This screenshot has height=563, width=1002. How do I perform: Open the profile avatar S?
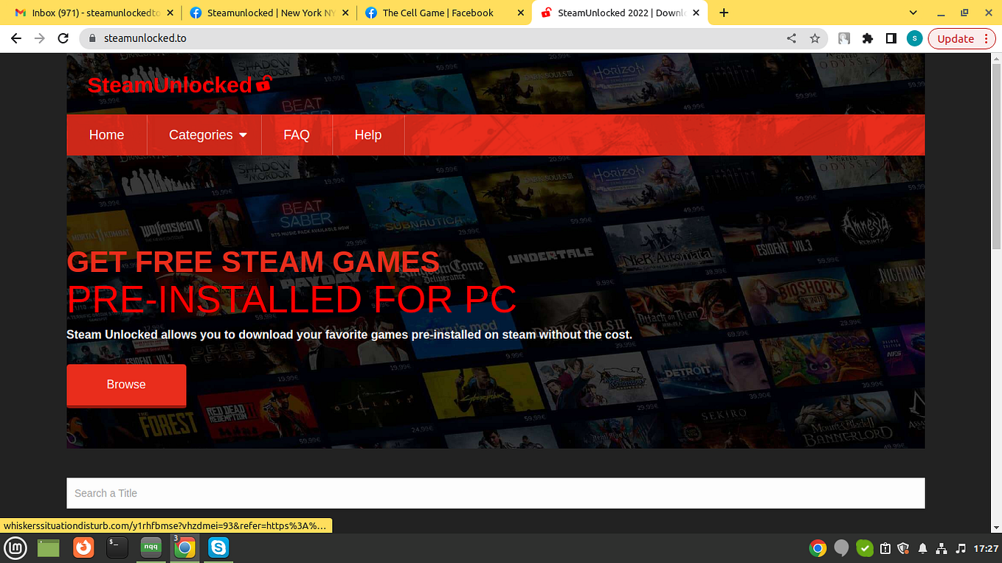point(915,38)
